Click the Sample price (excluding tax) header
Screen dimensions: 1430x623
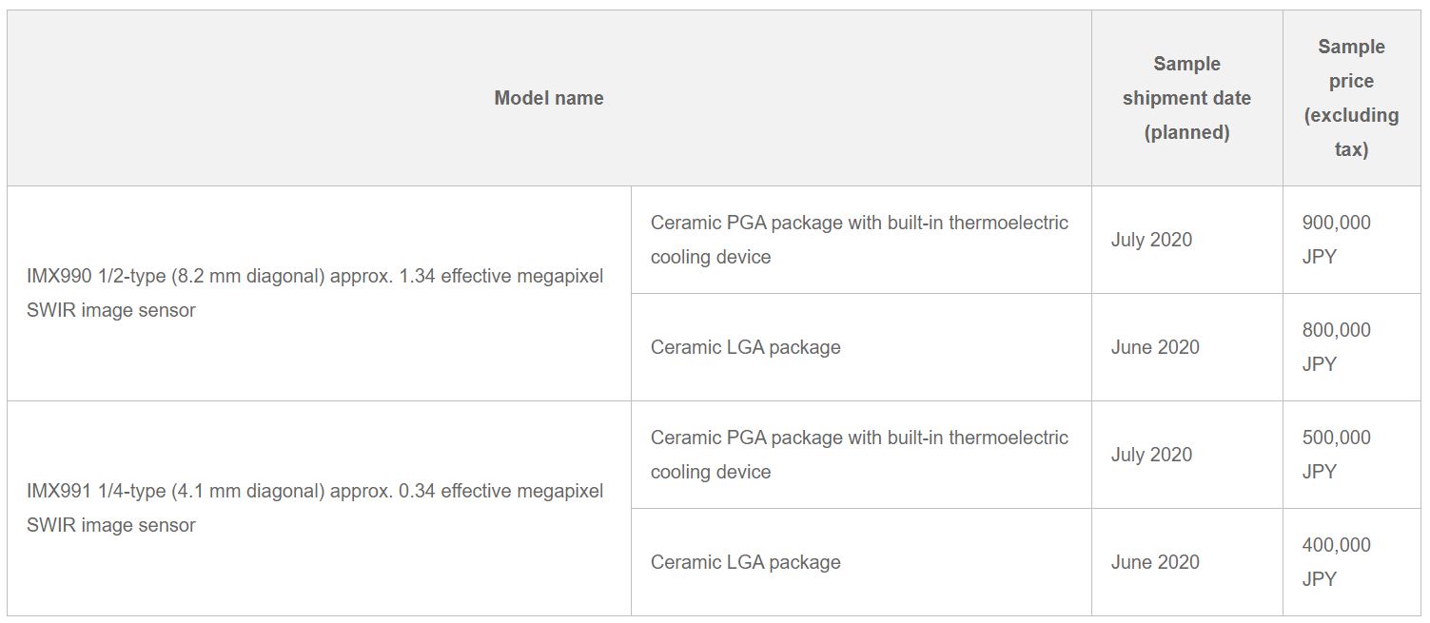pos(1351,98)
